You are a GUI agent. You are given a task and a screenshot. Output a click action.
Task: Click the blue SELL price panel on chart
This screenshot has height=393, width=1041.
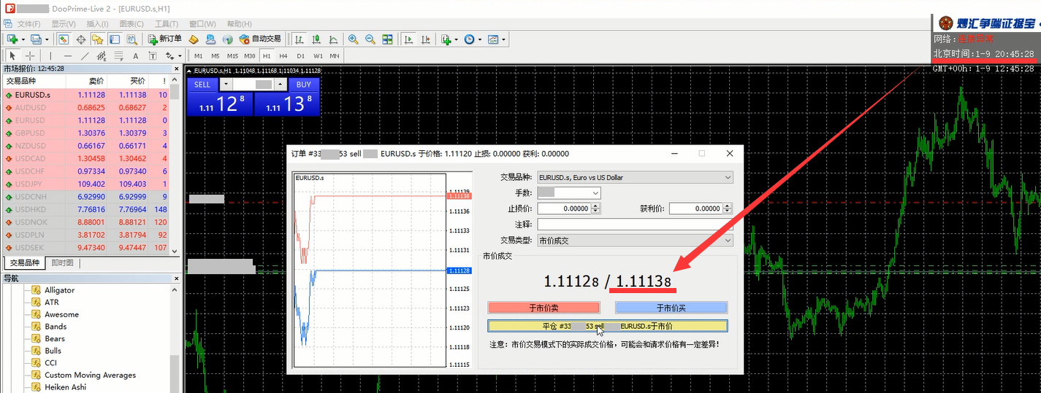(x=219, y=104)
